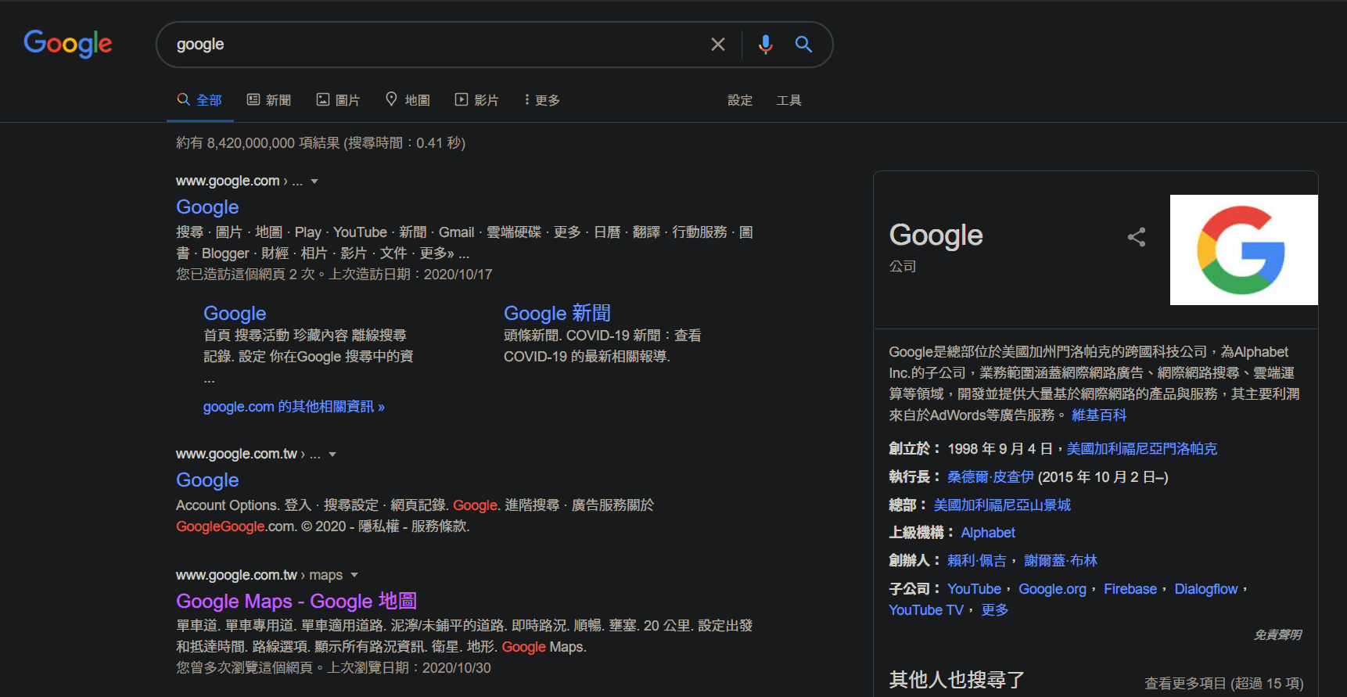Open 工具 search tools

click(788, 100)
